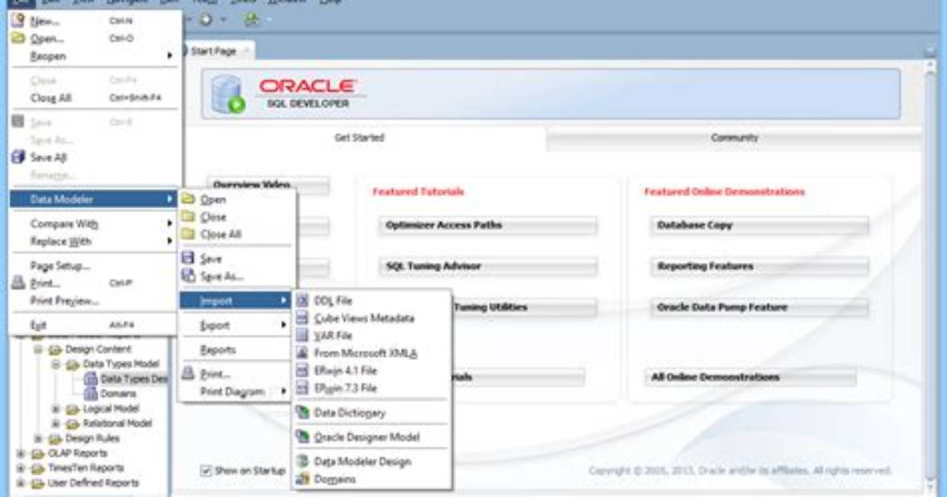947x497 pixels.
Task: Click the Cube Views Metadata icon
Action: coord(302,317)
